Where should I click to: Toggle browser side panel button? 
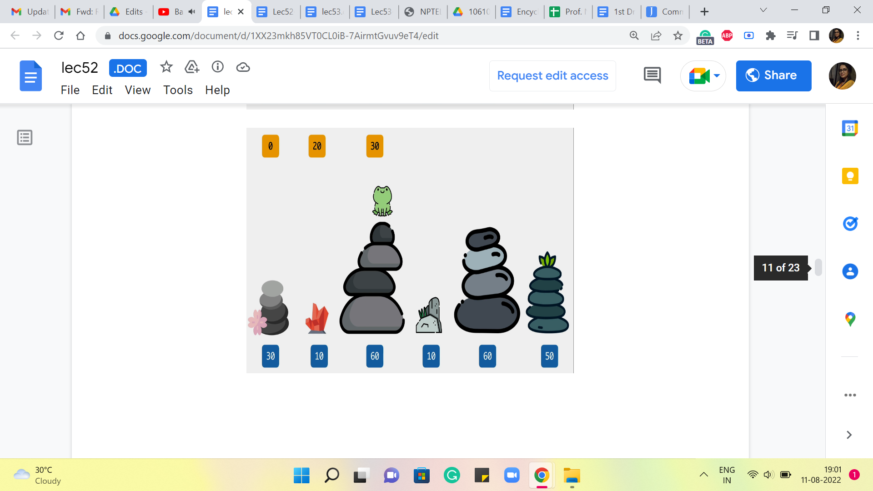(x=814, y=35)
